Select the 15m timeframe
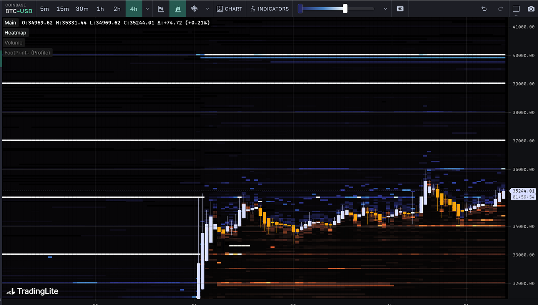538x305 pixels. click(x=63, y=8)
